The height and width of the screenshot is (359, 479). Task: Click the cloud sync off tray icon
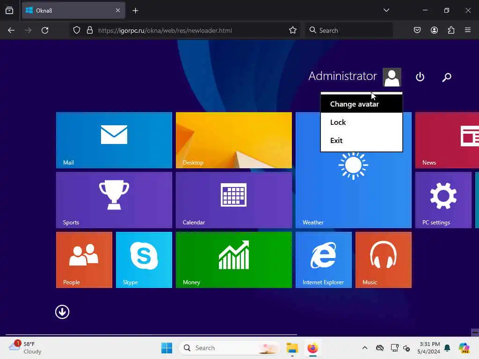(x=380, y=348)
